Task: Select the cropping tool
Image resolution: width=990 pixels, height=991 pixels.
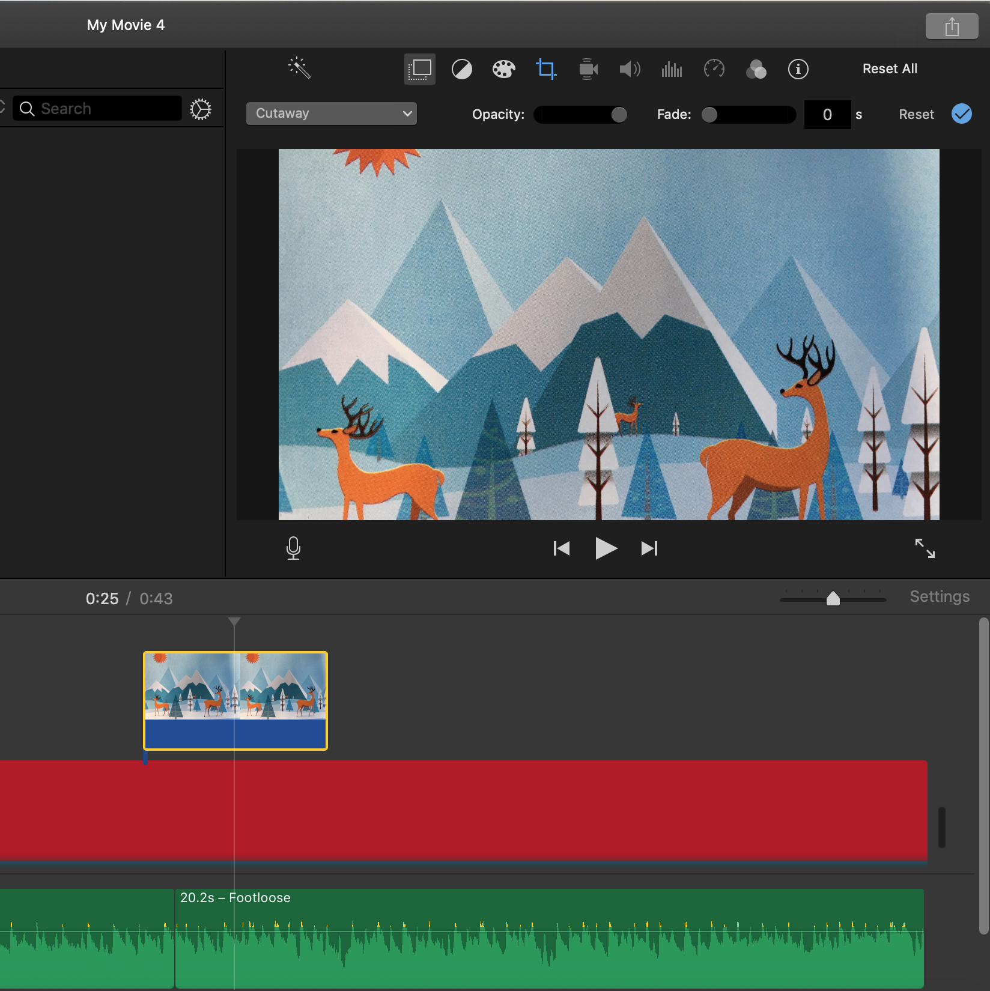Action: pos(545,69)
